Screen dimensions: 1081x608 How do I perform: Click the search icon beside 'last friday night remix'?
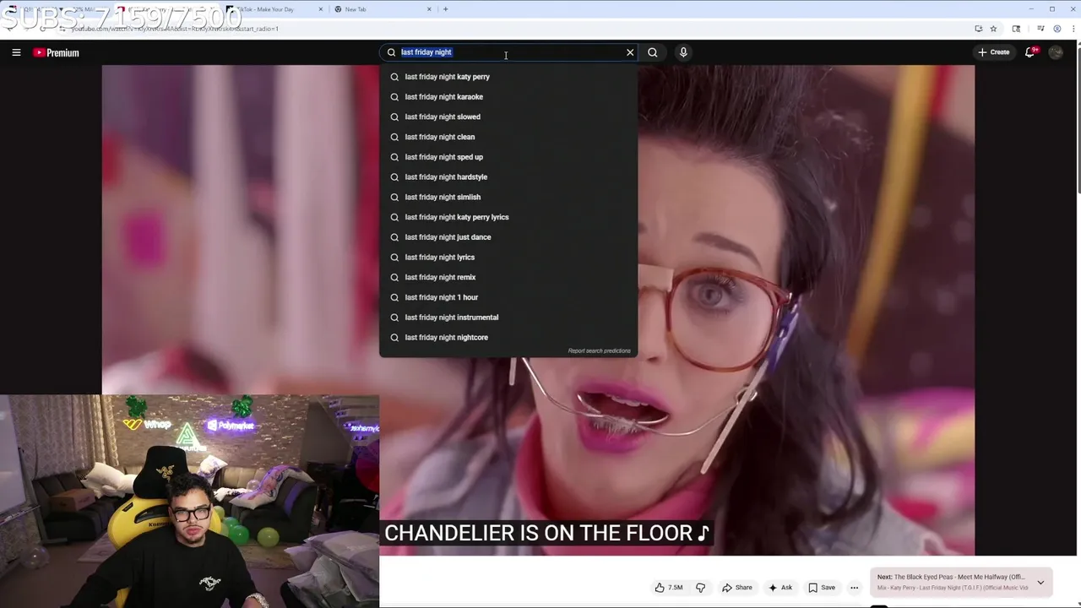pyautogui.click(x=394, y=277)
